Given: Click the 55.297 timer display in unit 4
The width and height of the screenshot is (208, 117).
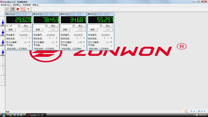Looking at the screenshot, I should tap(101, 20).
